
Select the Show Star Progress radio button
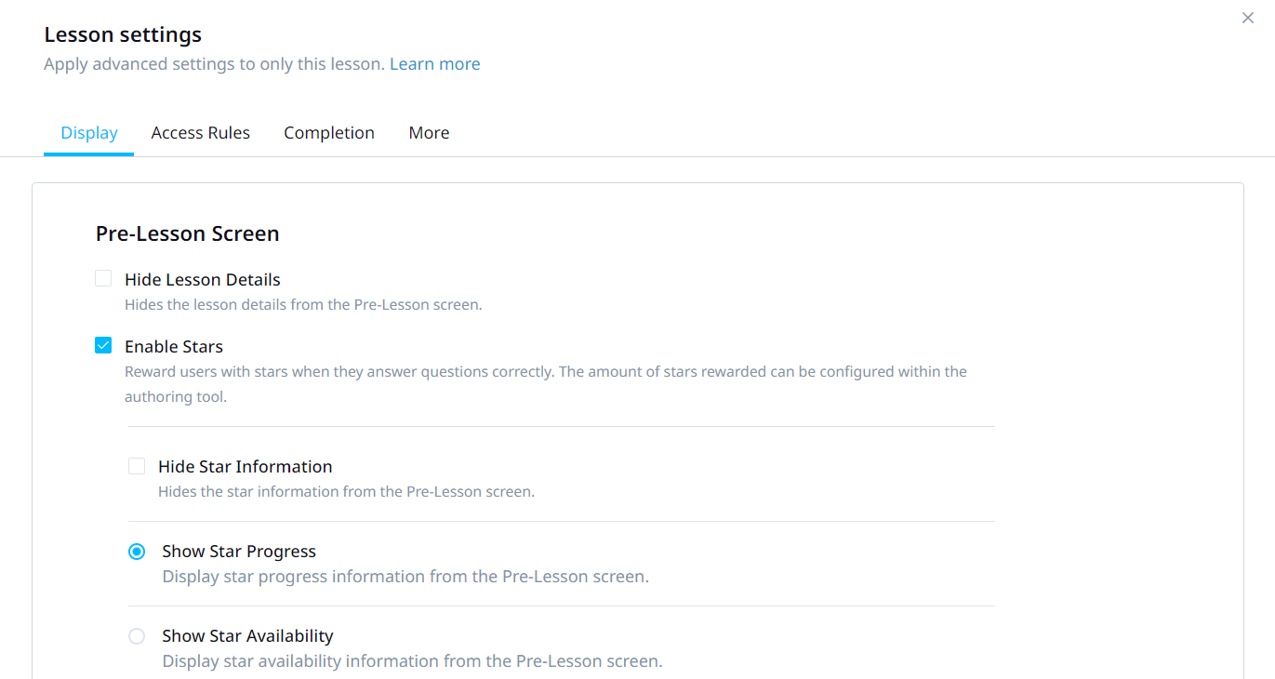tap(137, 552)
